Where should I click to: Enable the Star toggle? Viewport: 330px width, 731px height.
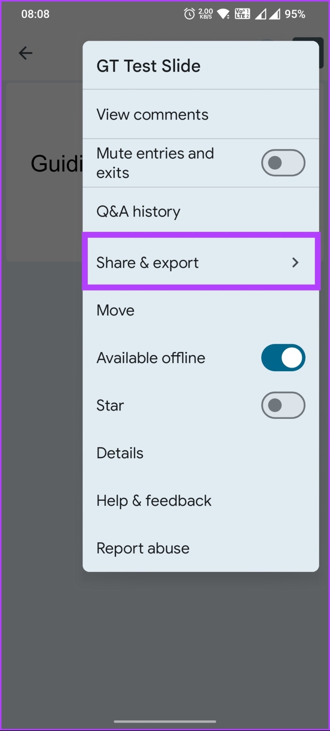tap(283, 405)
